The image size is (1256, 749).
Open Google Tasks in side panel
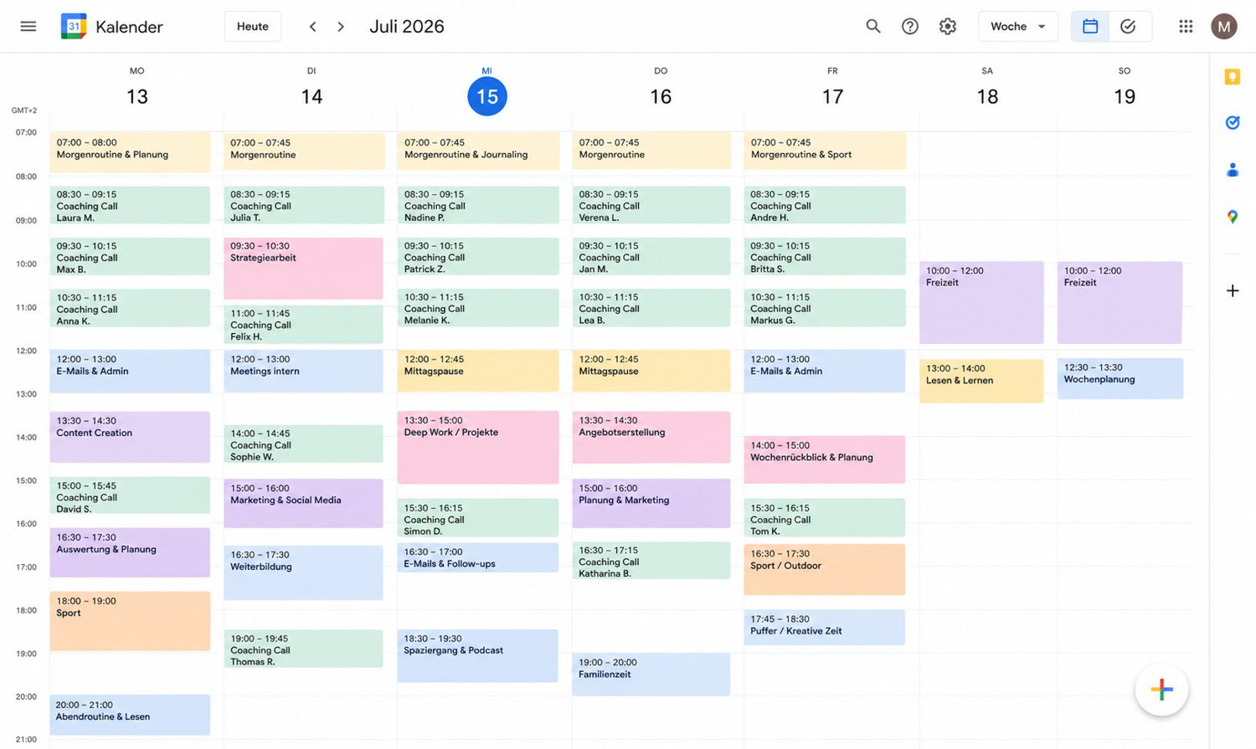click(x=1233, y=123)
